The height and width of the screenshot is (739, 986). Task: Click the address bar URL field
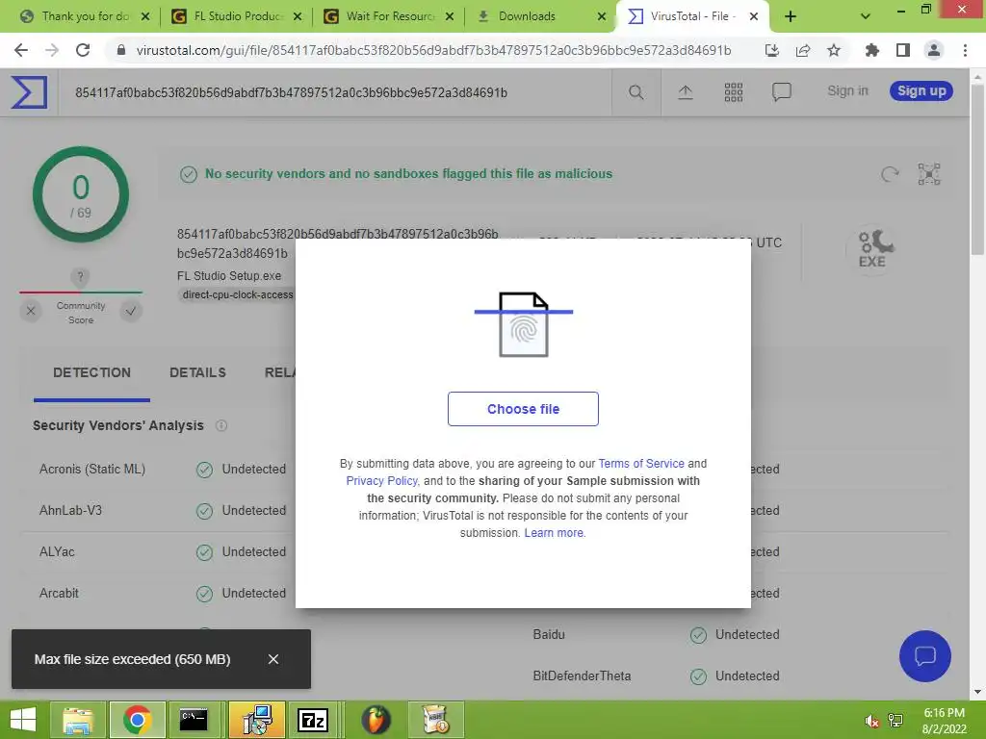[x=434, y=50]
